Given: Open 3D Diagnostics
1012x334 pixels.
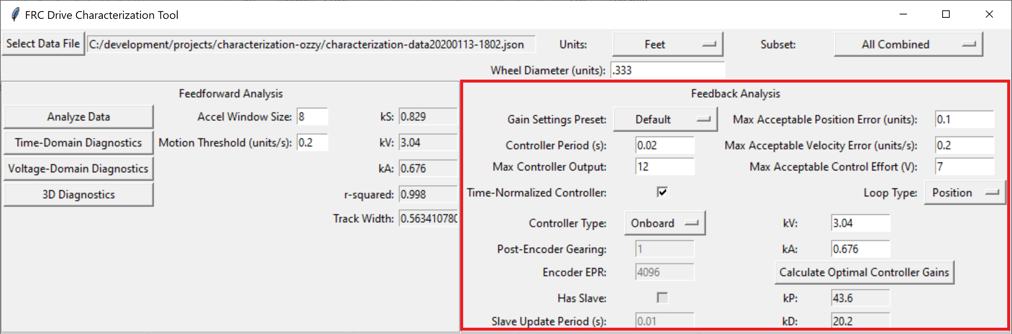Looking at the screenshot, I should click(x=78, y=194).
